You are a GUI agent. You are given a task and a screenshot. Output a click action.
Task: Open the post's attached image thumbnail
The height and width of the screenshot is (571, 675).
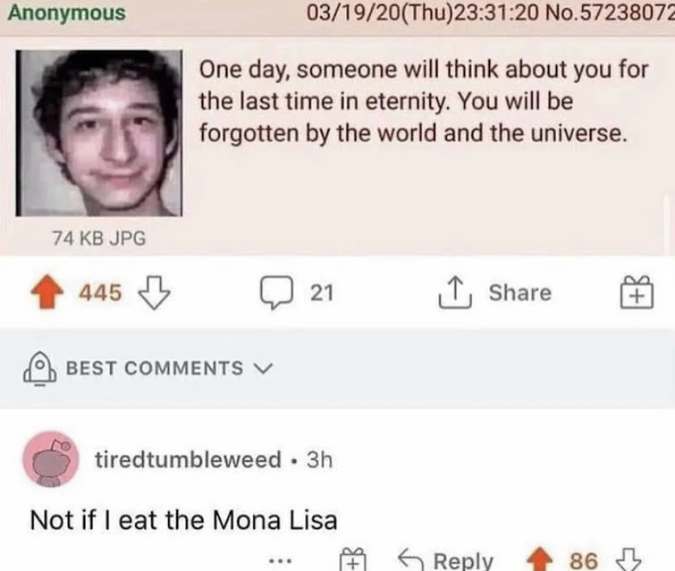click(100, 132)
